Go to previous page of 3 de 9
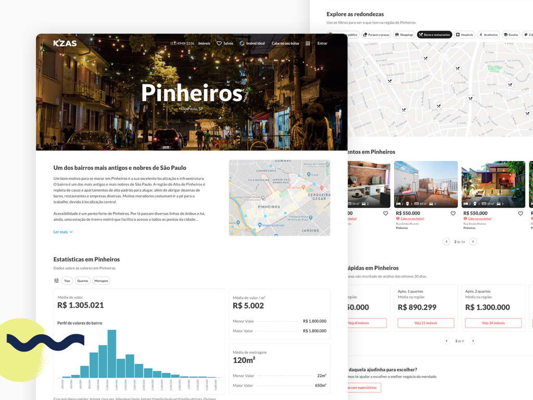533x400 pixels. (447, 341)
